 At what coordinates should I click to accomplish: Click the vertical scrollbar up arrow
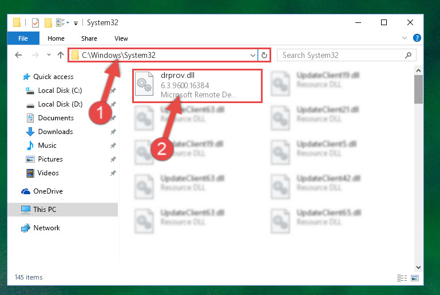point(418,70)
